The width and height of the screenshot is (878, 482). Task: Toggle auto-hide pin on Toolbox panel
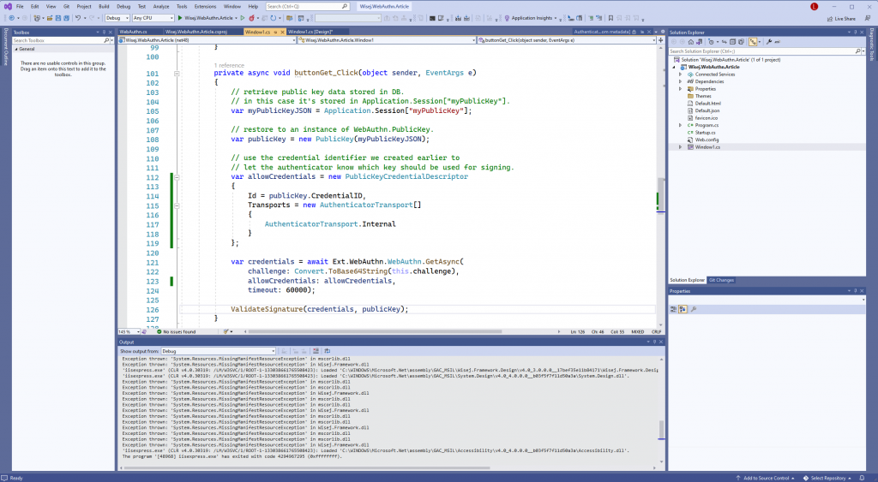[104, 32]
